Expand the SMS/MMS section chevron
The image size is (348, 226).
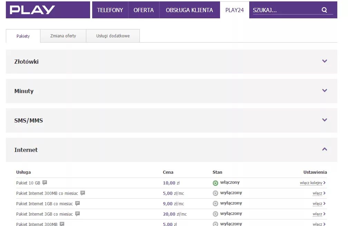pos(325,120)
